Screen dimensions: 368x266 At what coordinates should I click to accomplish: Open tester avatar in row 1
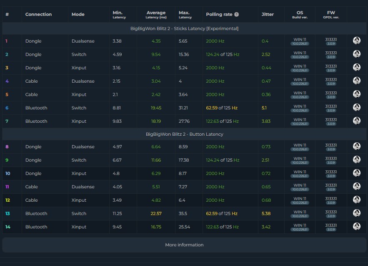click(356, 41)
